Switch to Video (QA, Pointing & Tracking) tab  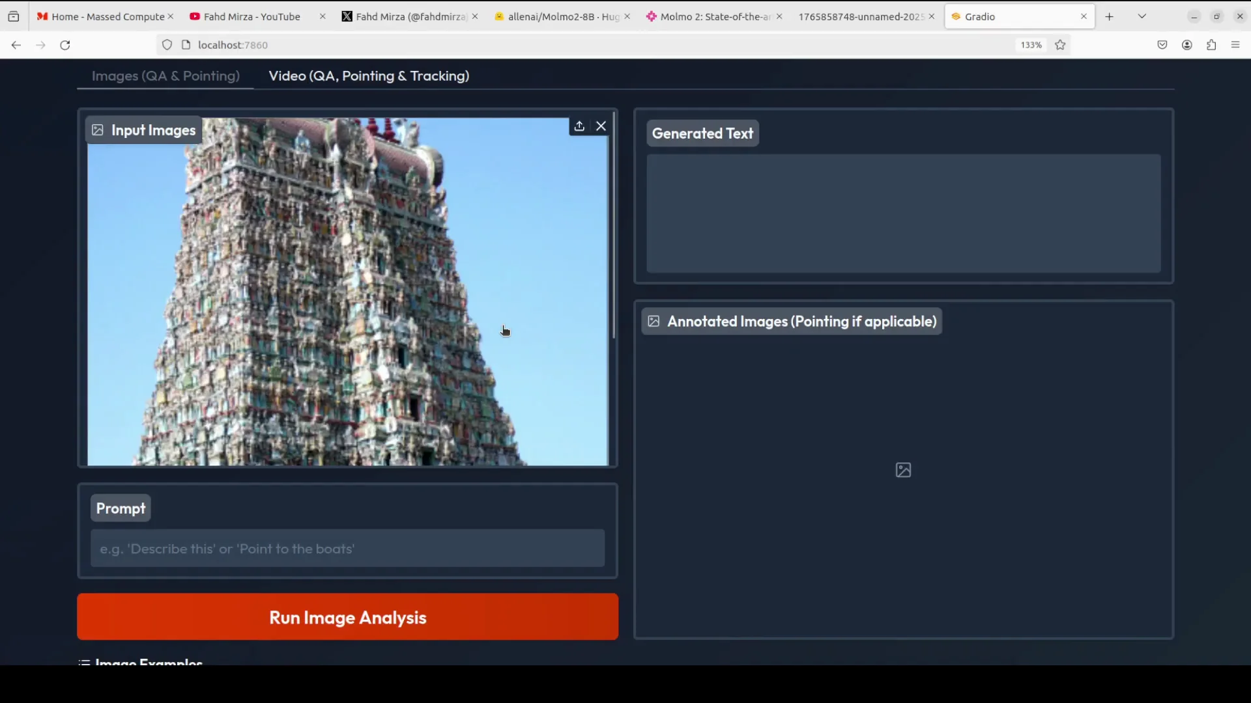coord(369,76)
